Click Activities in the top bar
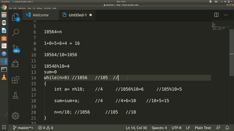Image resolution: width=234 pixels, height=131 pixels. click(x=5, y=1)
